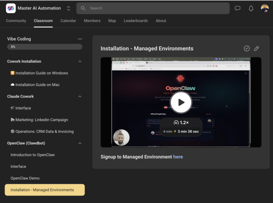The width and height of the screenshot is (273, 203).
Task: Click the Vibe Coding 0% progress bar
Action: 45,47
